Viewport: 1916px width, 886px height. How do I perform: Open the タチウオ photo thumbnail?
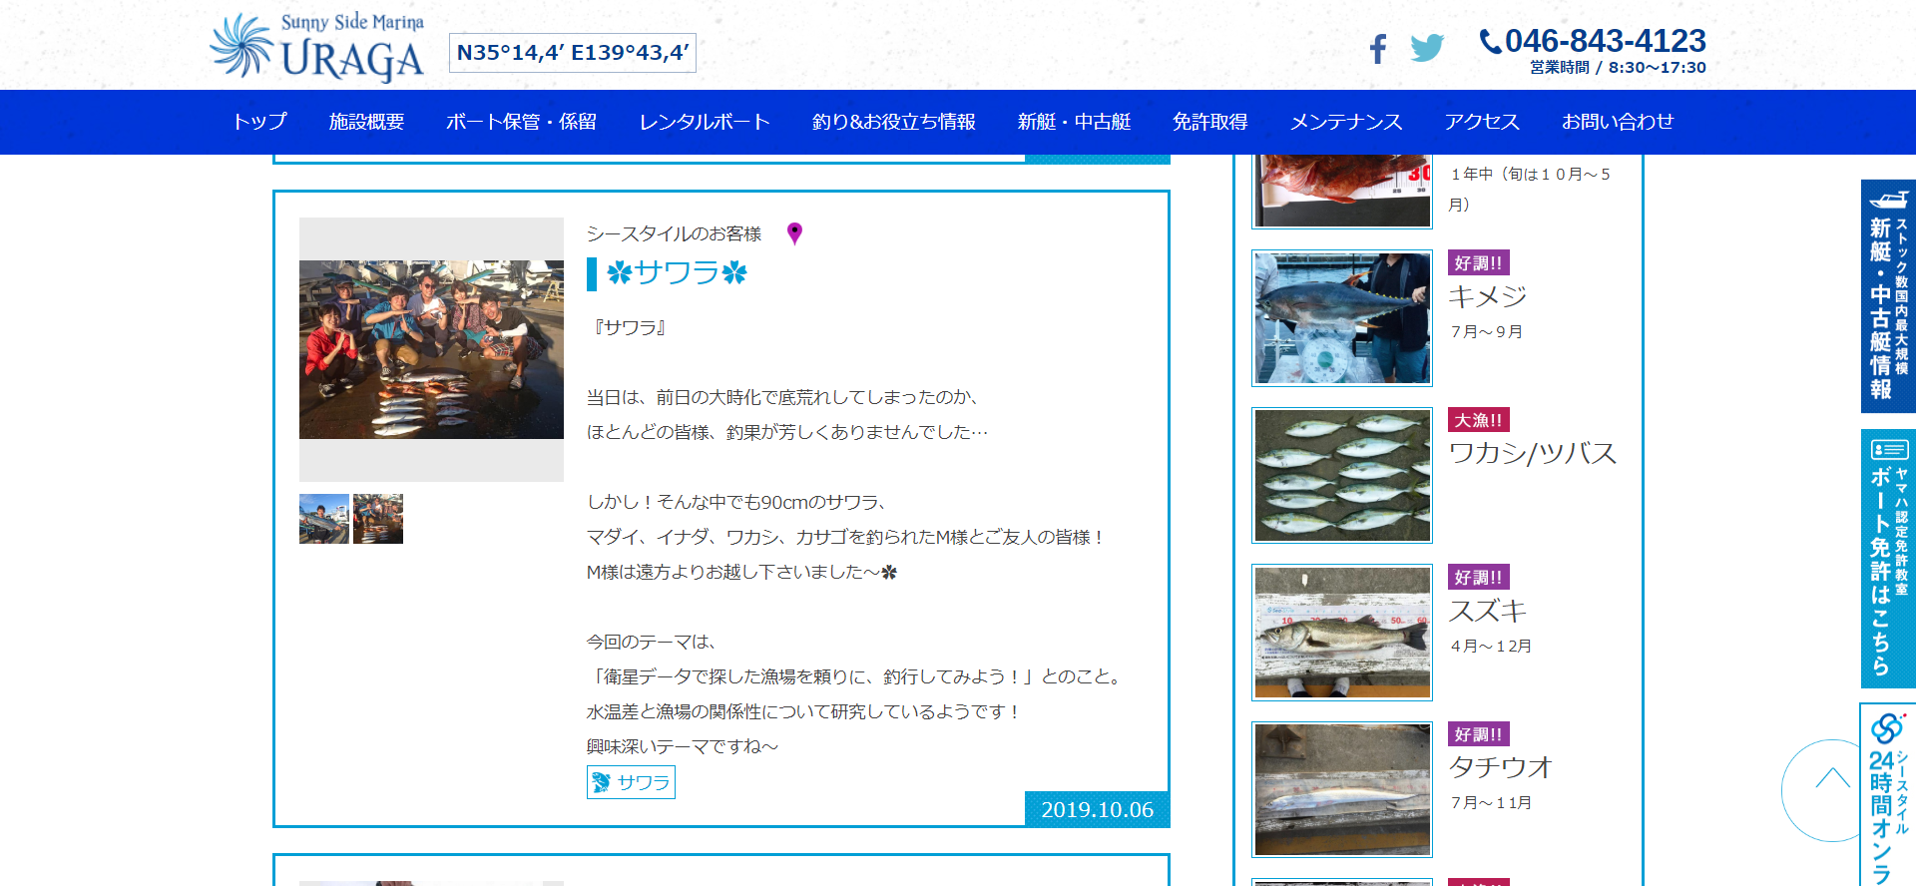pyautogui.click(x=1342, y=789)
